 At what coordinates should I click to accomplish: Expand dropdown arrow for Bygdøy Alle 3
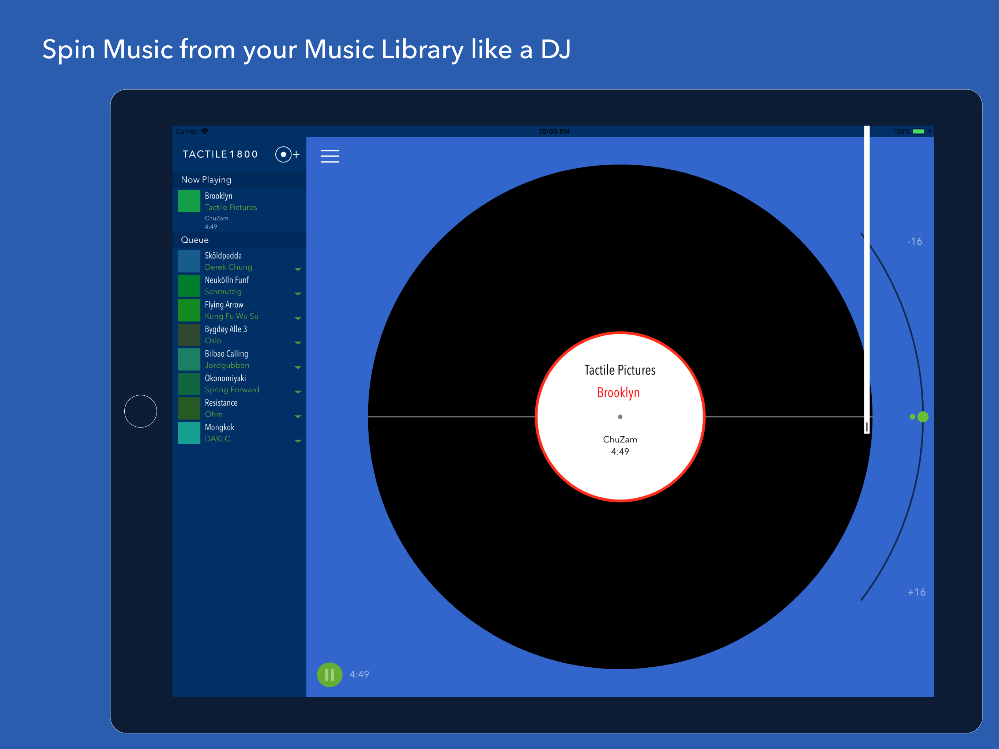(298, 343)
